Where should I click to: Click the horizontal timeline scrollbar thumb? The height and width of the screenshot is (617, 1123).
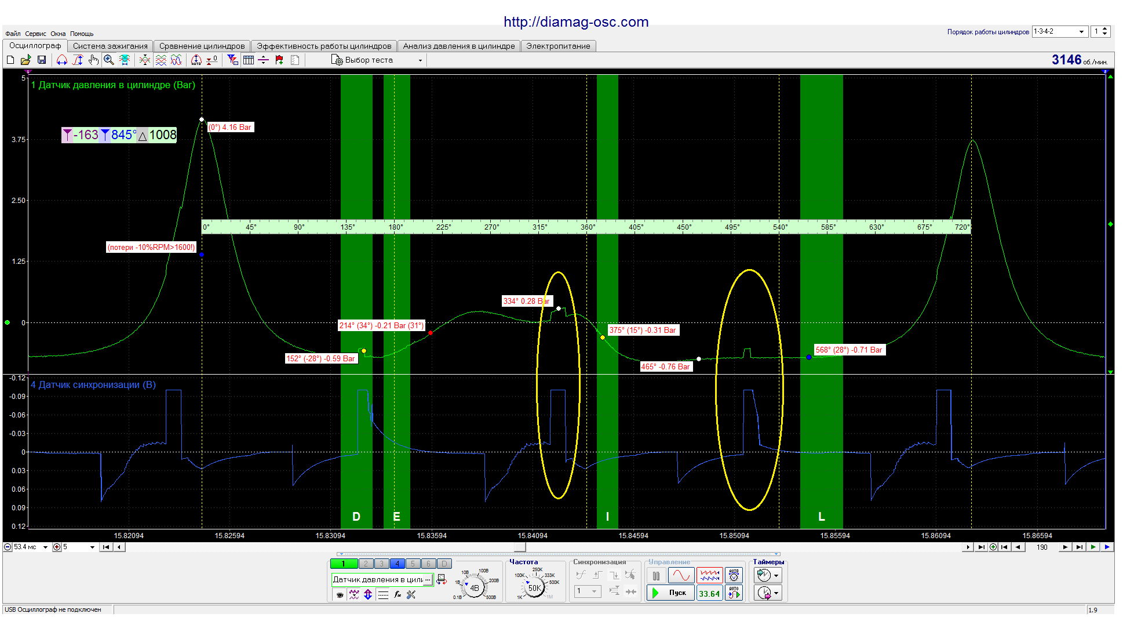pos(520,547)
